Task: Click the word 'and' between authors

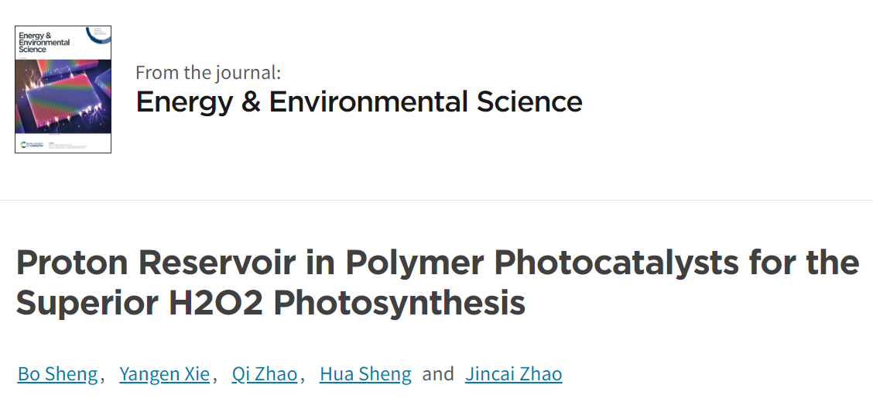Action: click(x=438, y=374)
